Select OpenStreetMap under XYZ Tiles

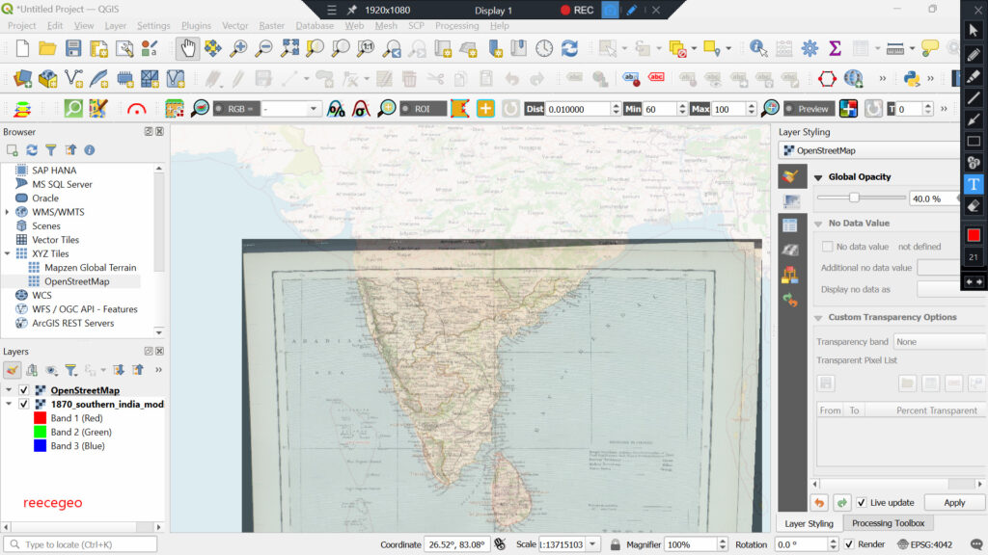tap(77, 281)
